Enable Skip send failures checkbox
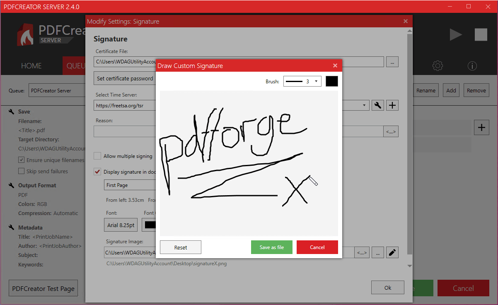 (22, 171)
